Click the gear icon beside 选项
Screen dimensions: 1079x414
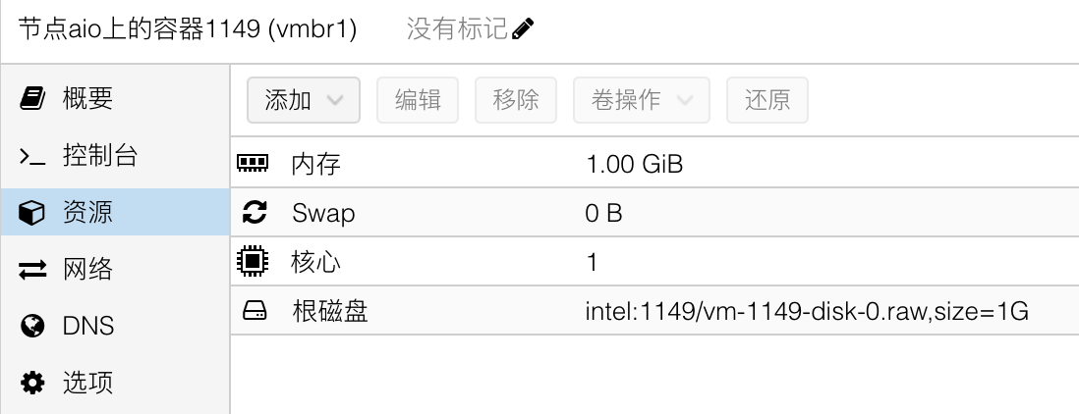[31, 382]
